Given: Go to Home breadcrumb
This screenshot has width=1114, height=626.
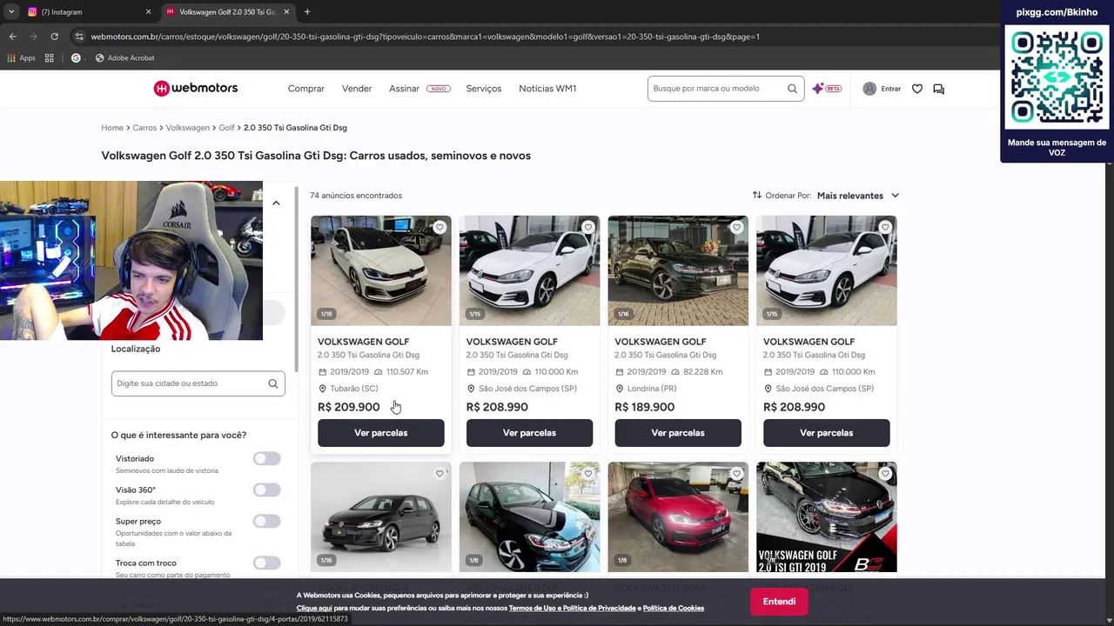Looking at the screenshot, I should 112,128.
